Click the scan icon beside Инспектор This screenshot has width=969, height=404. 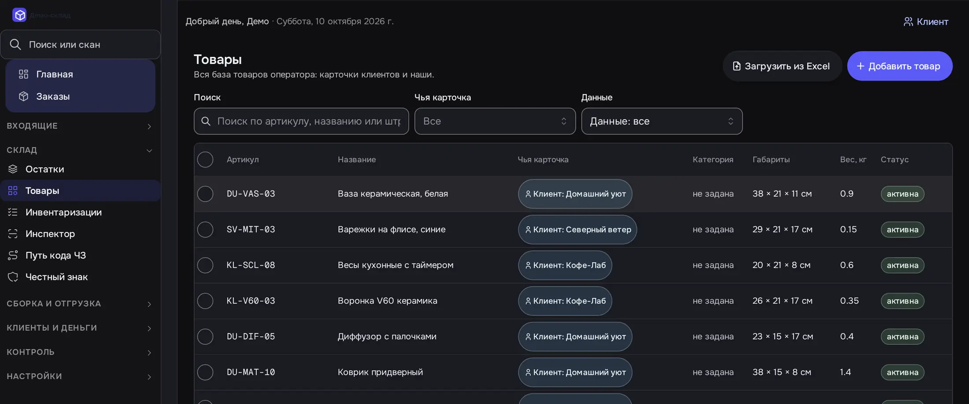point(13,234)
